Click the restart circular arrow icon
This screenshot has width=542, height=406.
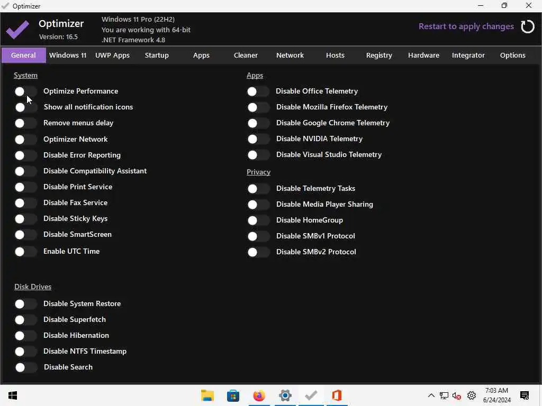[528, 26]
